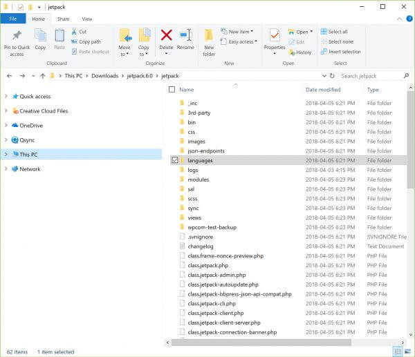Click Copy path in the Clipboard group

click(x=86, y=41)
